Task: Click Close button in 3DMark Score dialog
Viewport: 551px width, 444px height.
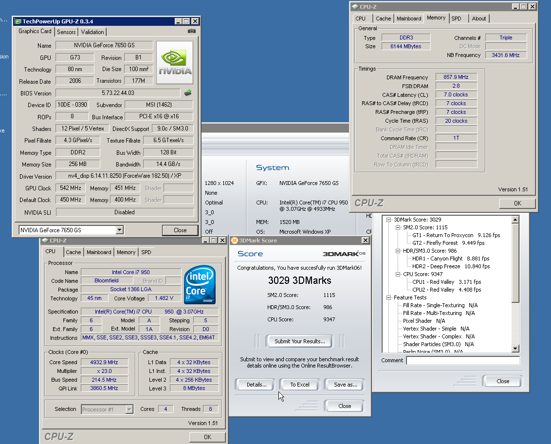Action: pyautogui.click(x=345, y=406)
